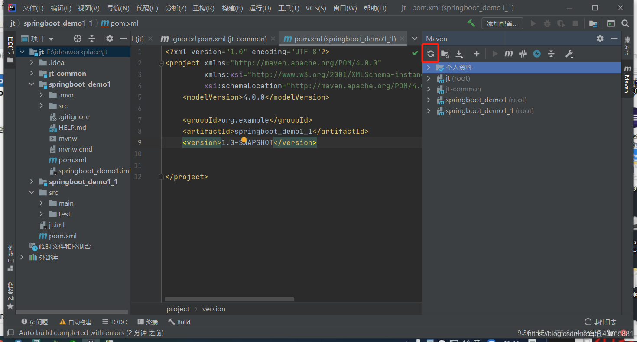
Task: Open the bottom Build tool window
Action: click(x=179, y=322)
